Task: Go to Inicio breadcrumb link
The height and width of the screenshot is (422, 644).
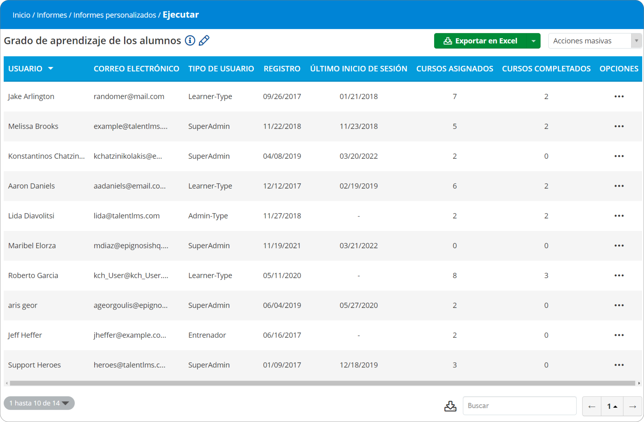Action: 21,15
